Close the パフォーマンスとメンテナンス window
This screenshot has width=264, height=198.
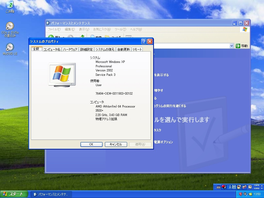[x=247, y=23]
